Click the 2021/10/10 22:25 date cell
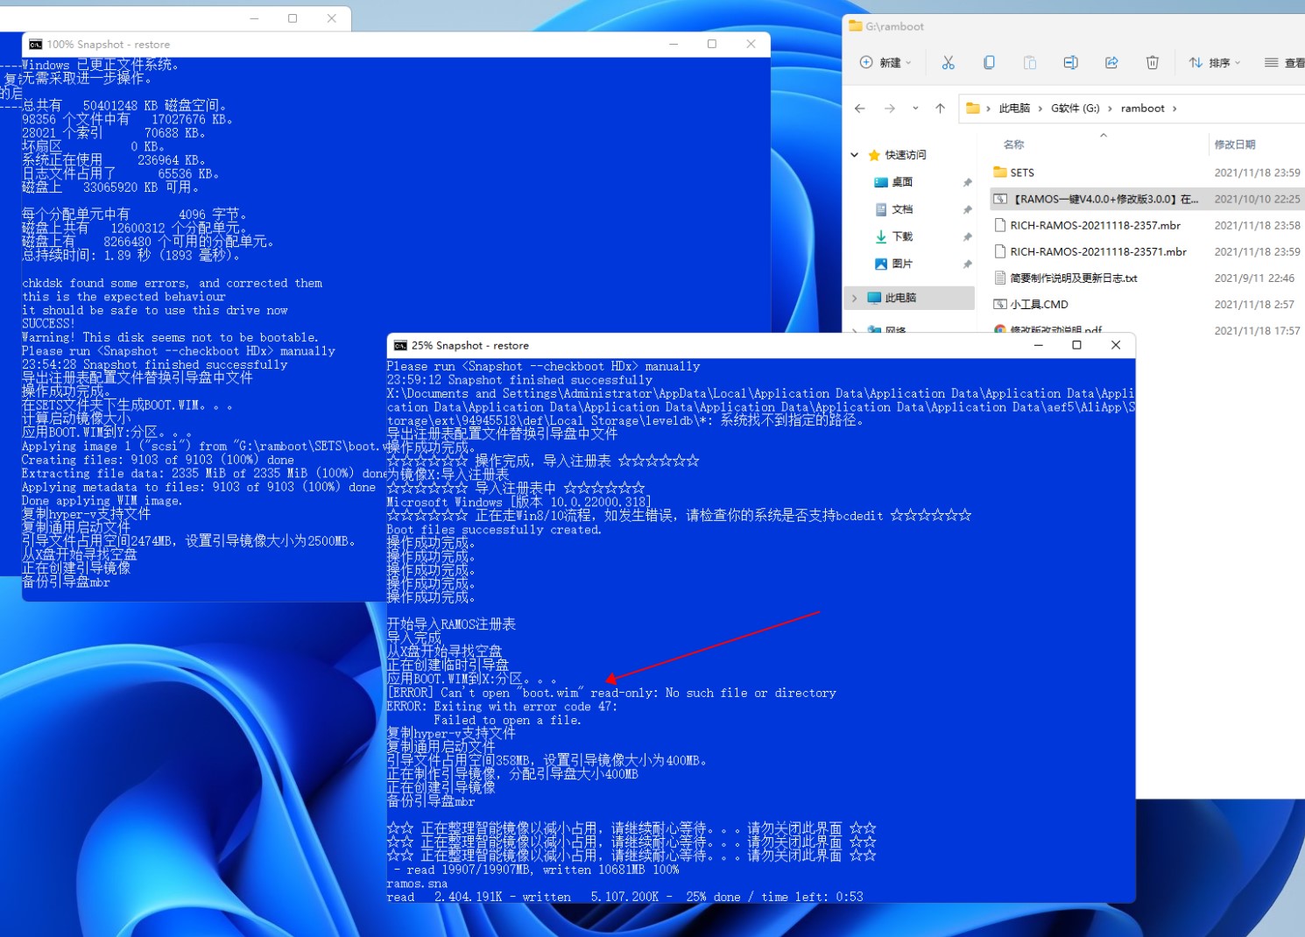1305x937 pixels. (1257, 199)
